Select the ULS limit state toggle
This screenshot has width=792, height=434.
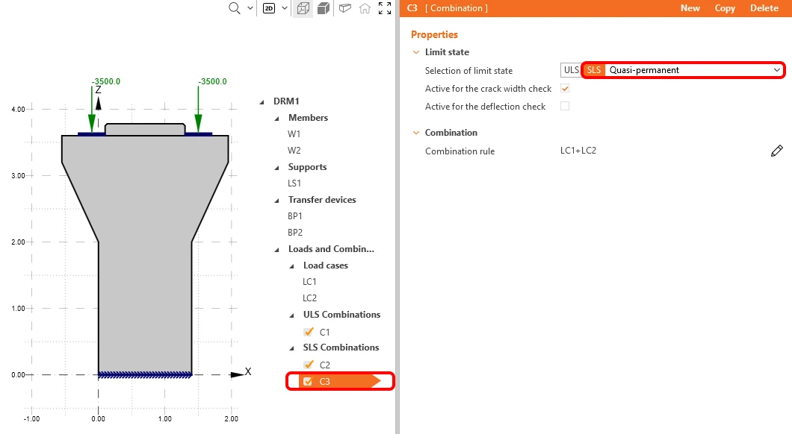pyautogui.click(x=572, y=70)
